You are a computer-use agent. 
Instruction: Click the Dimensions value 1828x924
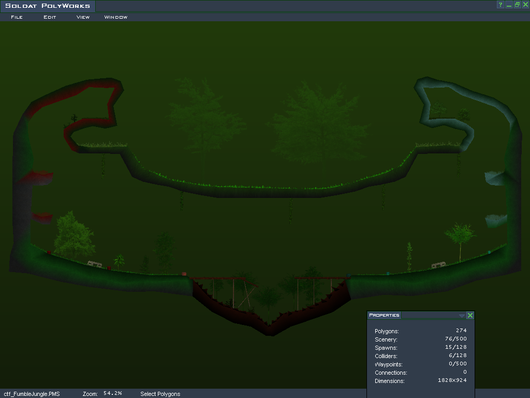click(x=452, y=381)
